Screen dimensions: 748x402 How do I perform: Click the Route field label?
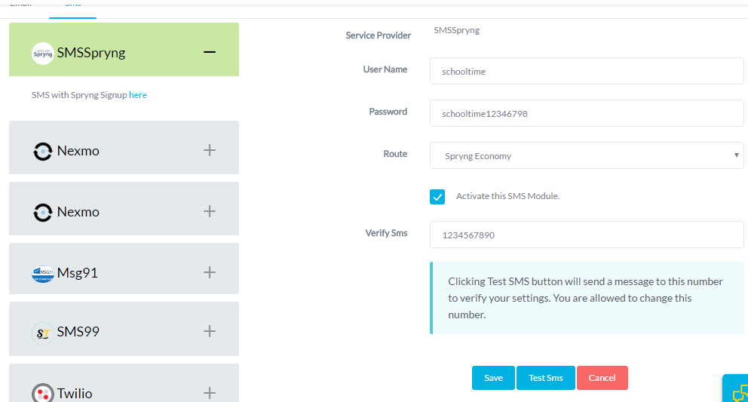395,154
